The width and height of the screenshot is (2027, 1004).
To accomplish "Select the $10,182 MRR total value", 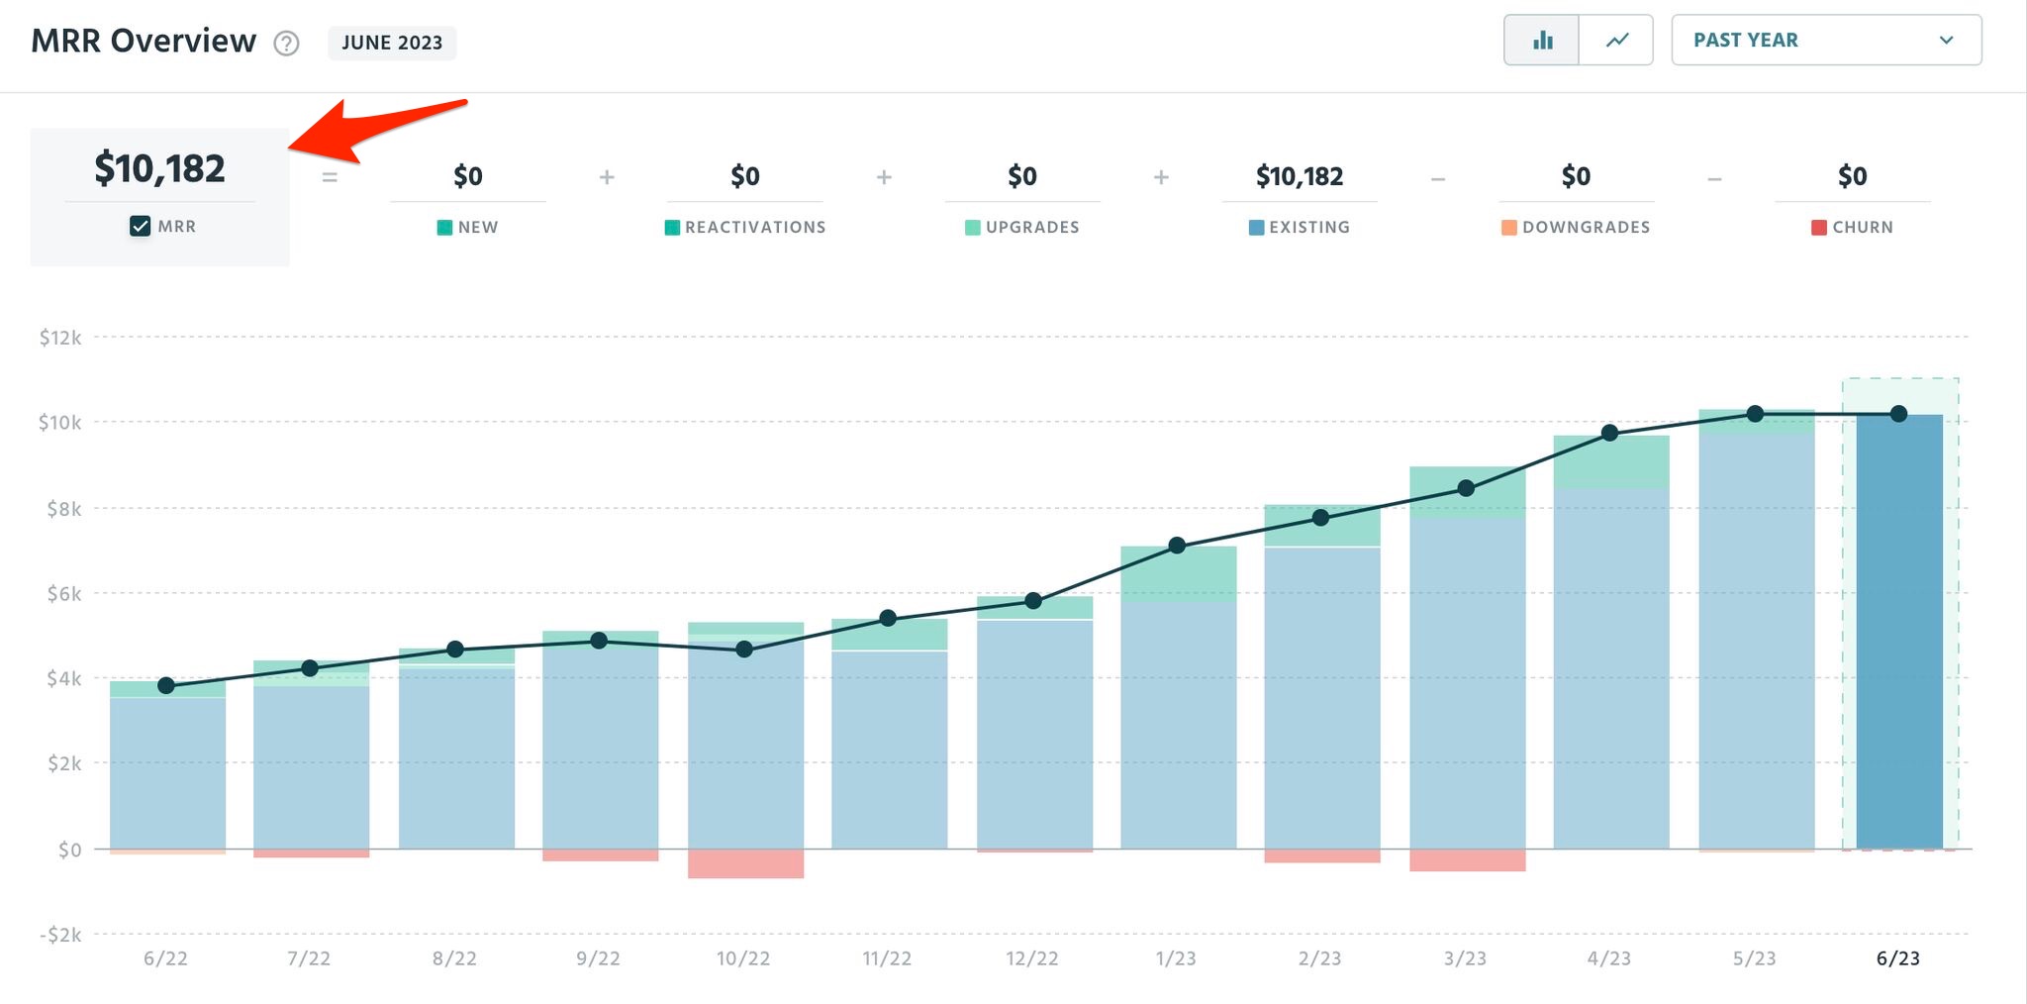I will pyautogui.click(x=159, y=168).
